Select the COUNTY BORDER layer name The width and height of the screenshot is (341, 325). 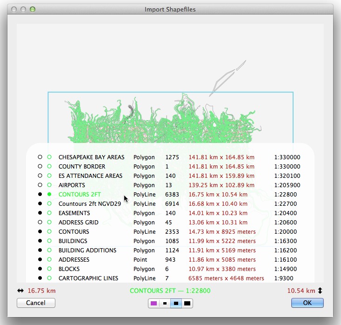(82, 167)
